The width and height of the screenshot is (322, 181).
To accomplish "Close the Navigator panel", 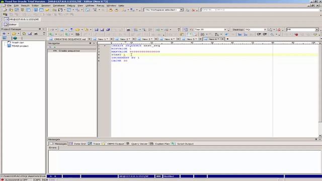I will point(94,43).
